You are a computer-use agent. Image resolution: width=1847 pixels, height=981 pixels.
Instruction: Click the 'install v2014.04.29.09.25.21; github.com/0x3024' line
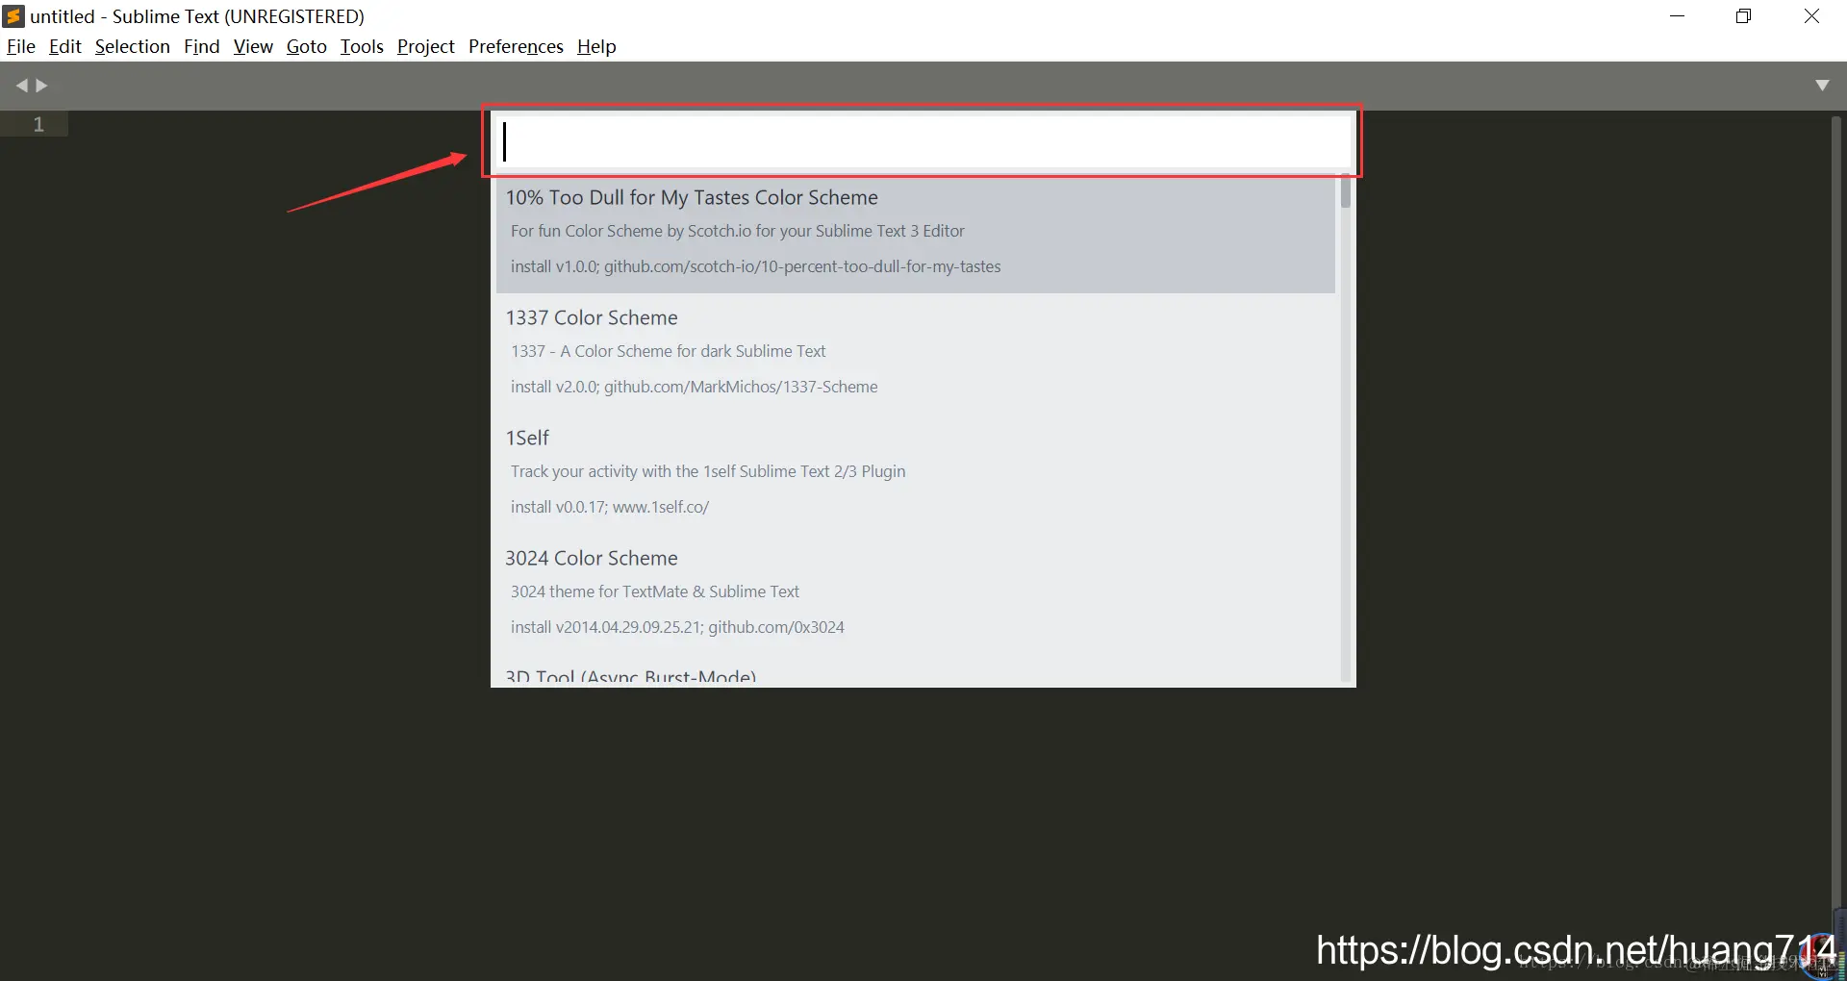tap(677, 627)
